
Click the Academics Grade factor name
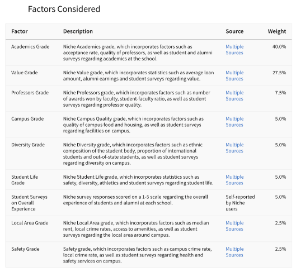point(30,46)
